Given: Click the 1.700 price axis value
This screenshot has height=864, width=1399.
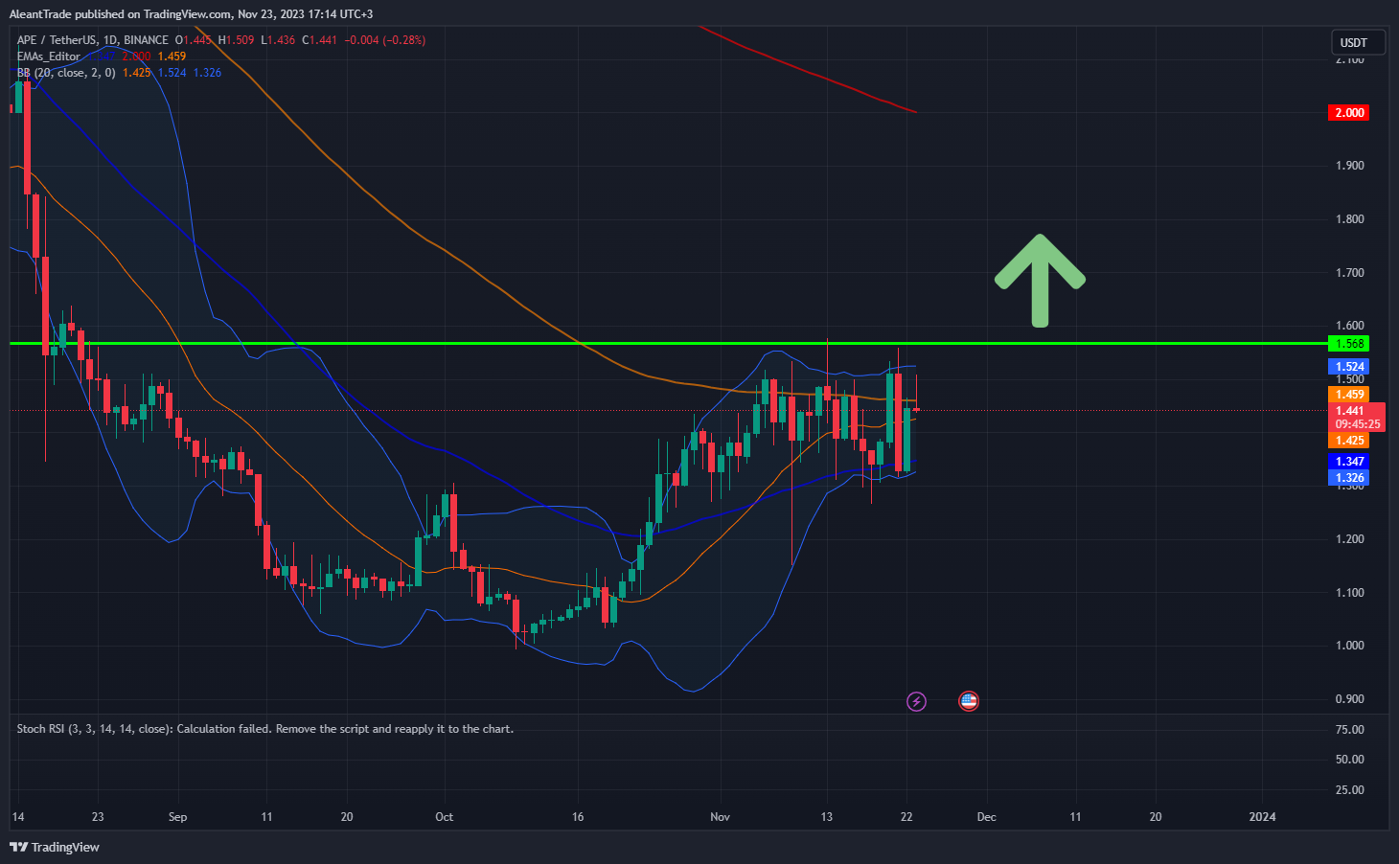Looking at the screenshot, I should [1349, 273].
